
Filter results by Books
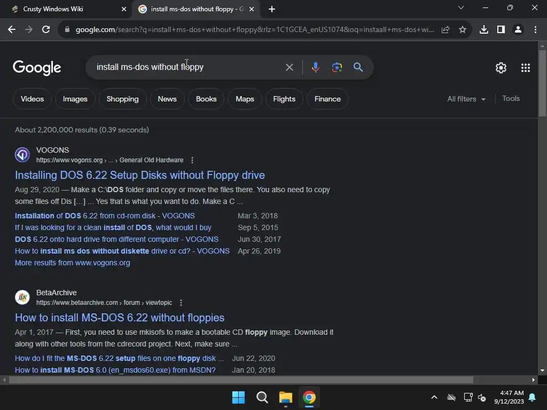click(206, 99)
